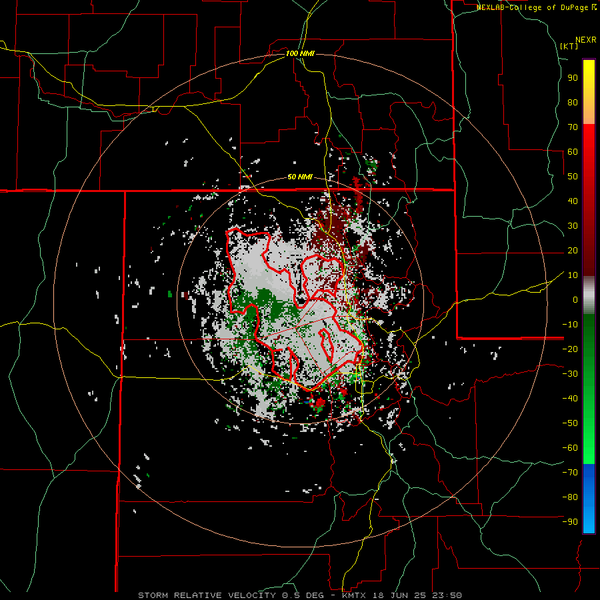Click the KMTX radar station identifier

pyautogui.click(x=353, y=595)
